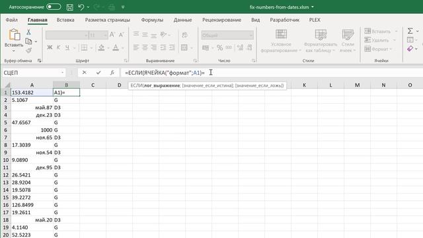Confirm formula with checkmark button
Viewport: 423px width, 238px height.
(98, 73)
